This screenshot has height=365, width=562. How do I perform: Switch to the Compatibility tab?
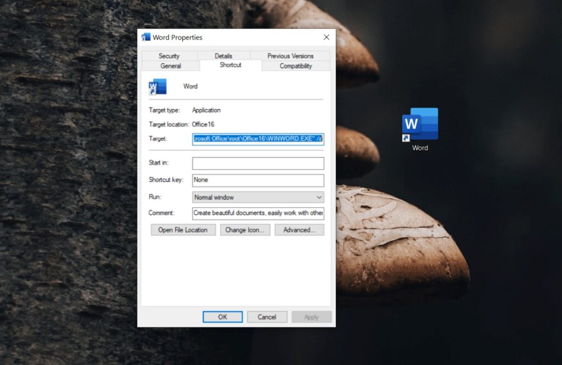[295, 65]
